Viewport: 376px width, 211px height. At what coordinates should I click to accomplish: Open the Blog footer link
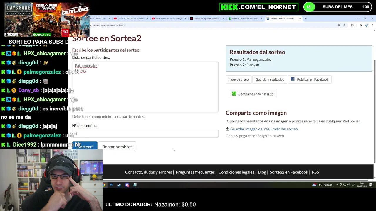(262, 172)
